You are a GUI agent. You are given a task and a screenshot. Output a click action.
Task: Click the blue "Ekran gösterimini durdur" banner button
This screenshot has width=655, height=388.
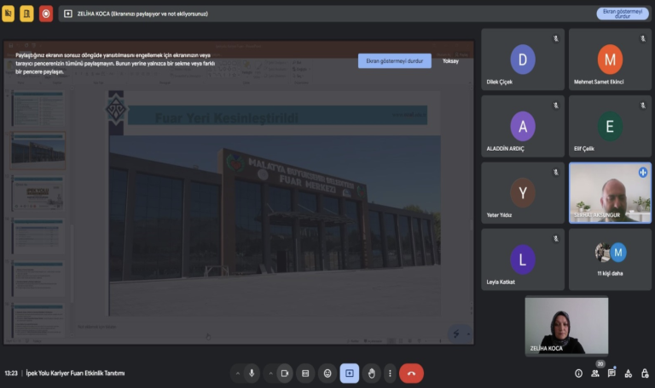pyautogui.click(x=394, y=61)
